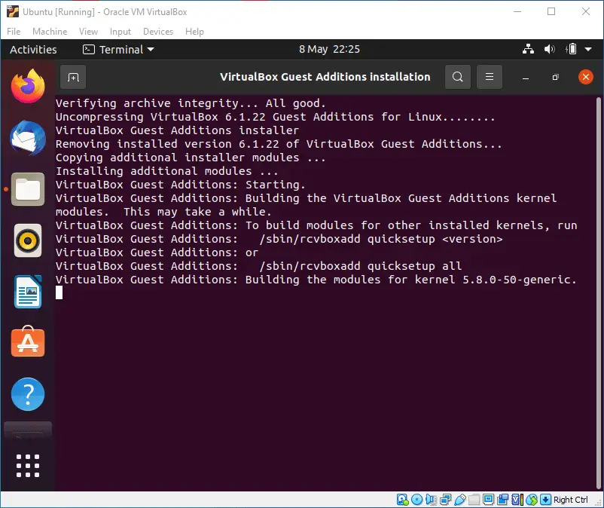This screenshot has height=508, width=604.
Task: Launch LibreOffice Writer from the dock
Action: click(28, 292)
